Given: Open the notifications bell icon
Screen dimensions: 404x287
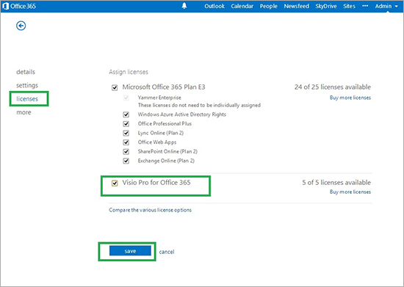Looking at the screenshot, I should coord(184,6).
